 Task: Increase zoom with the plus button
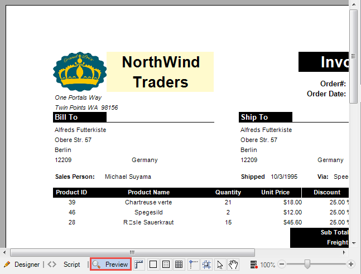coord(351,265)
